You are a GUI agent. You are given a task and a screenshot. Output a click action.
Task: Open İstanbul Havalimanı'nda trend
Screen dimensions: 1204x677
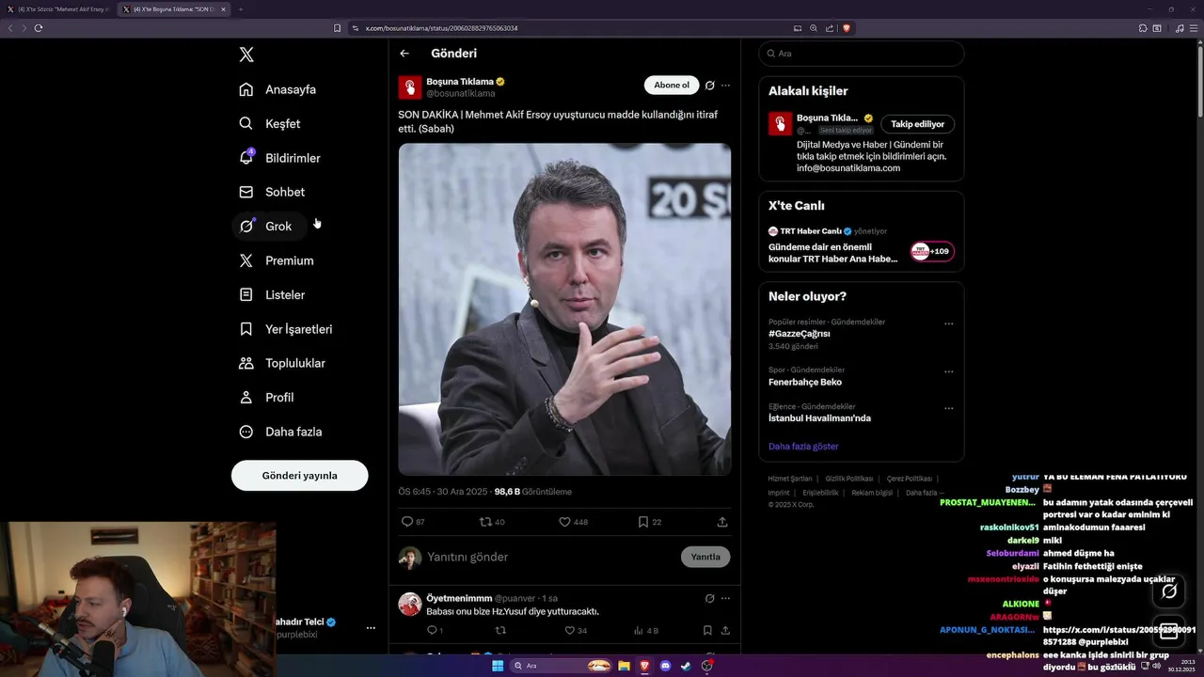click(819, 417)
